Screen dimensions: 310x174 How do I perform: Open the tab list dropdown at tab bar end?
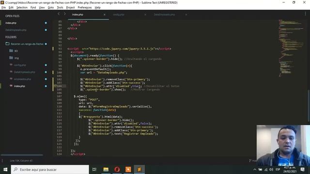click(305, 14)
